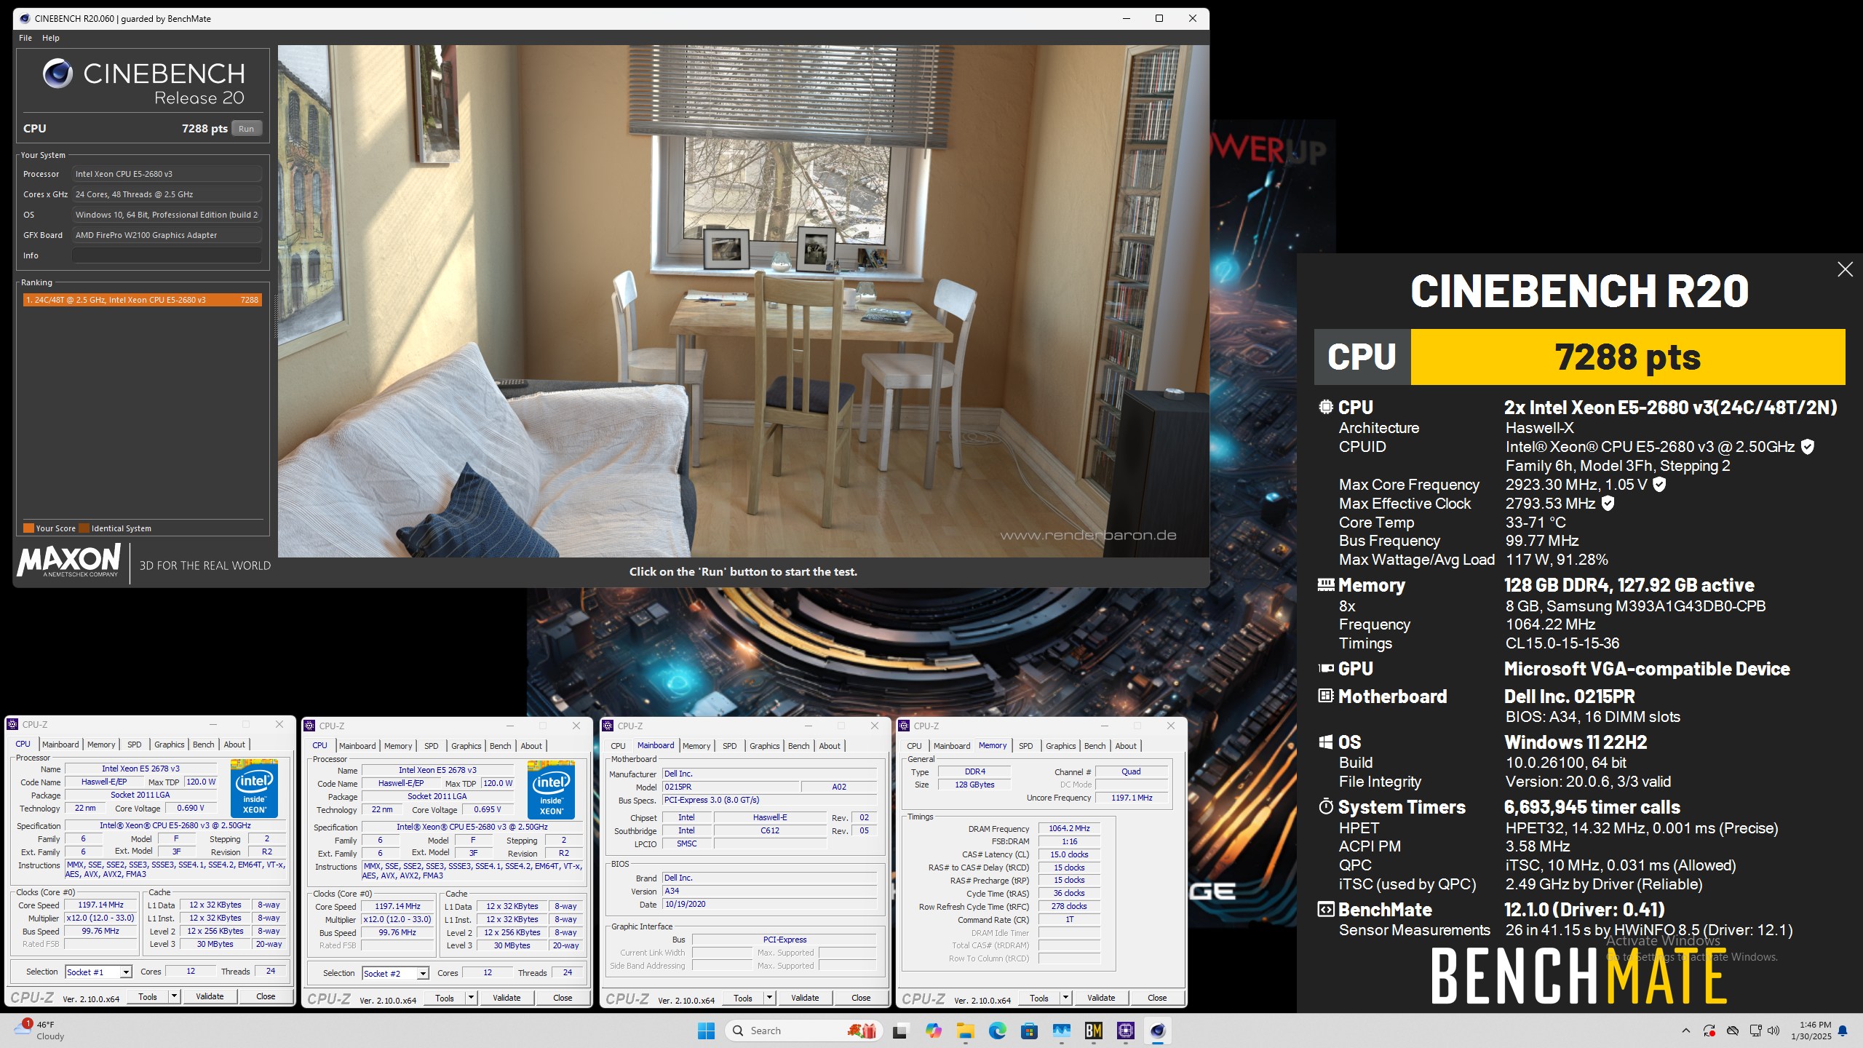Open Bench tab in second CPU-Z window
The height and width of the screenshot is (1048, 1863).
click(500, 746)
